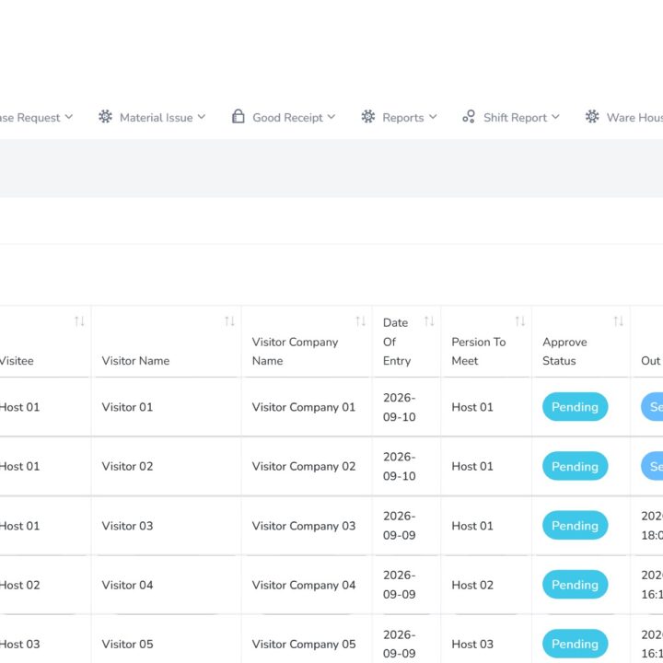
Task: Sort by Date Of Entry arrows
Action: click(x=429, y=321)
